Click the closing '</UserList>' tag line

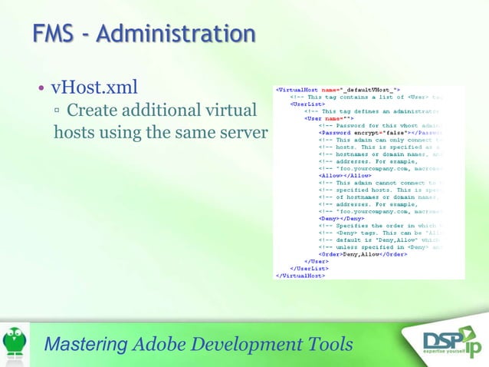309,269
